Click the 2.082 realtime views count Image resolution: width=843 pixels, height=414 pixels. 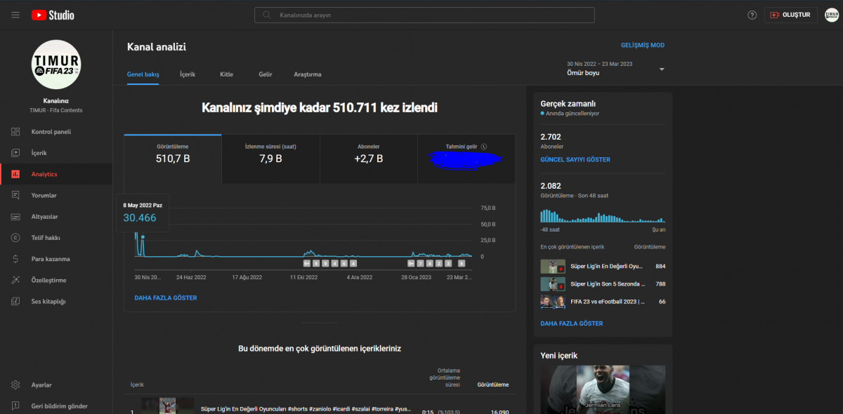(x=551, y=185)
